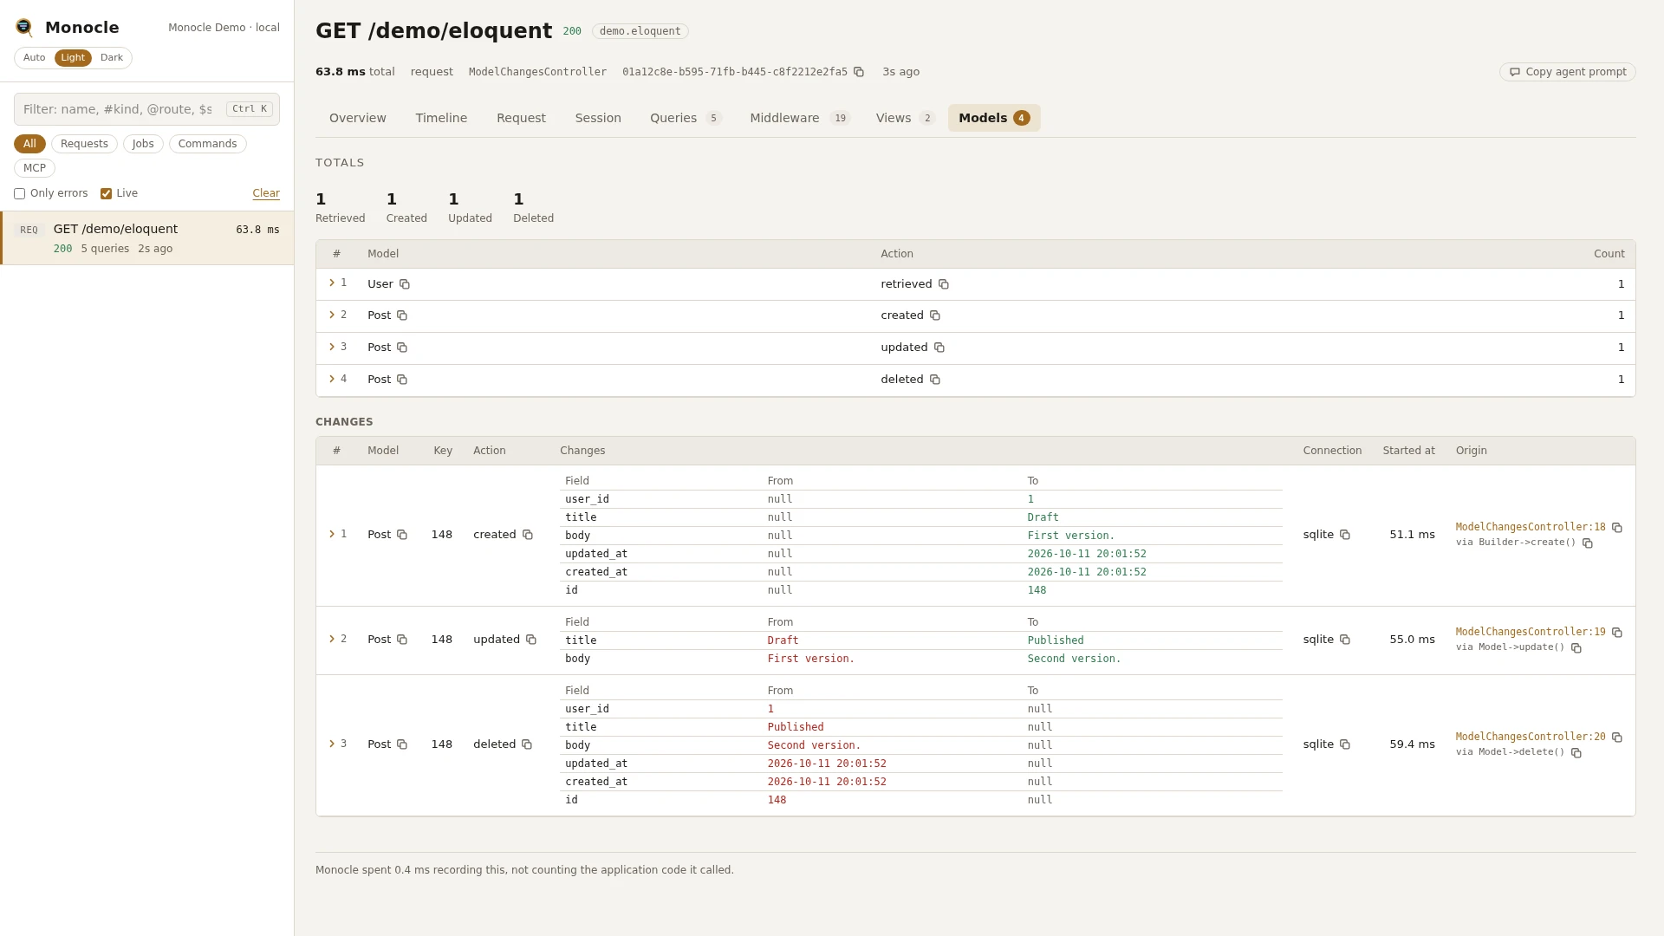The width and height of the screenshot is (1664, 936).
Task: Copy the 'created' action in totals row 2
Action: 935,315
